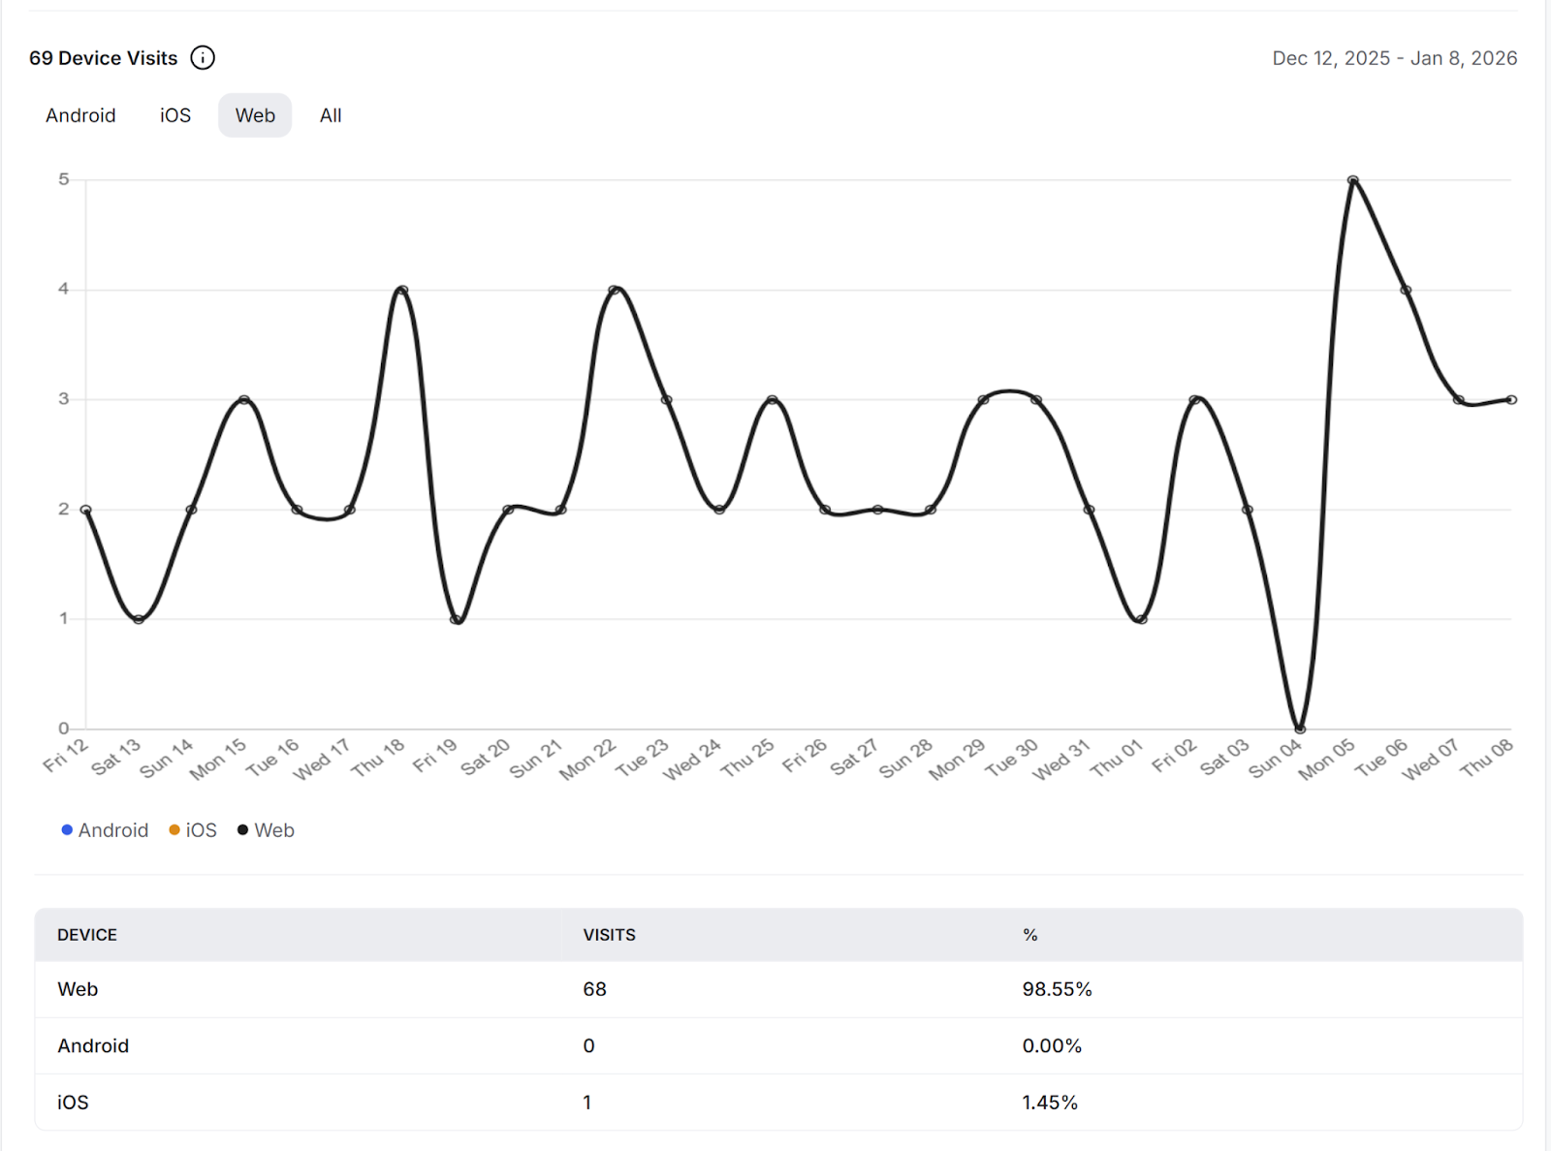Switch to the All tab

331,115
